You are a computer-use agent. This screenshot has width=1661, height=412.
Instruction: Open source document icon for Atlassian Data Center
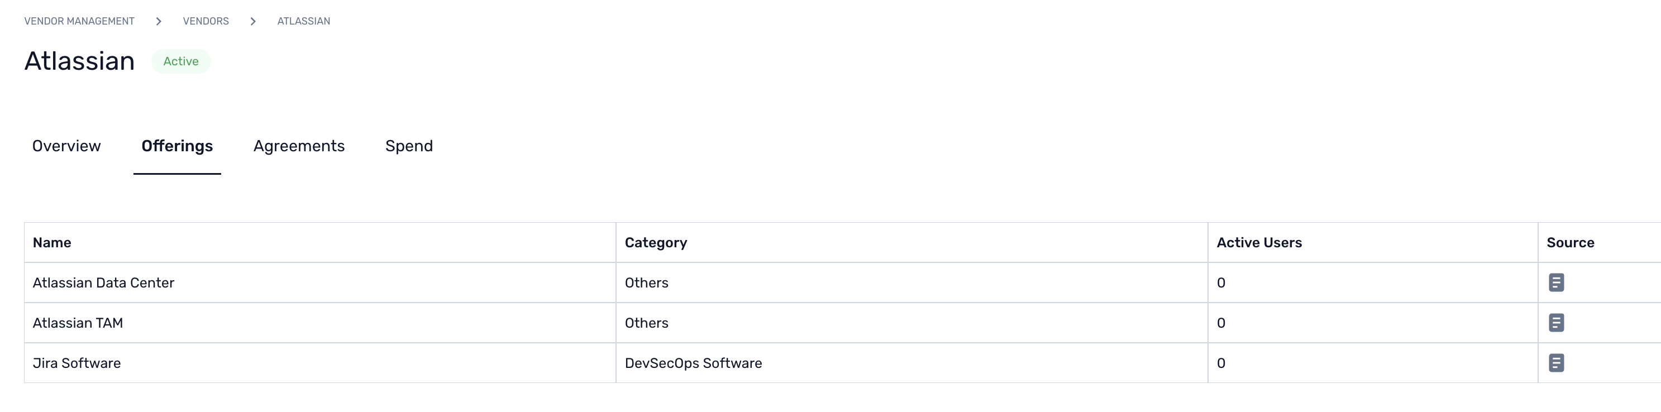(x=1556, y=282)
